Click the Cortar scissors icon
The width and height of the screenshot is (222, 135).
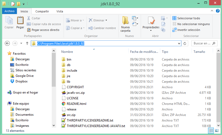click(29, 18)
